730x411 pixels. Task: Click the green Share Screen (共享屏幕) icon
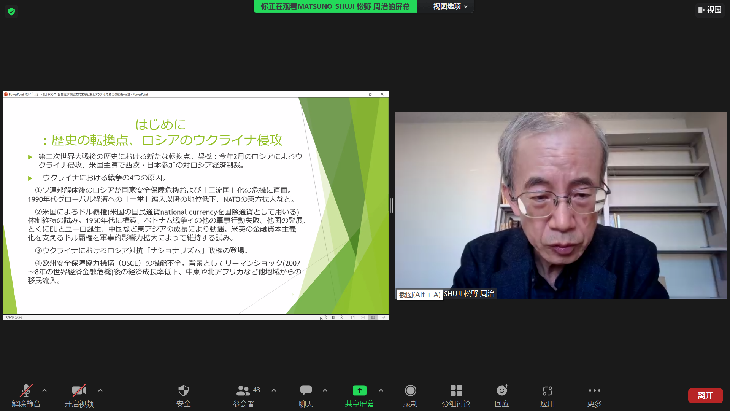359,391
